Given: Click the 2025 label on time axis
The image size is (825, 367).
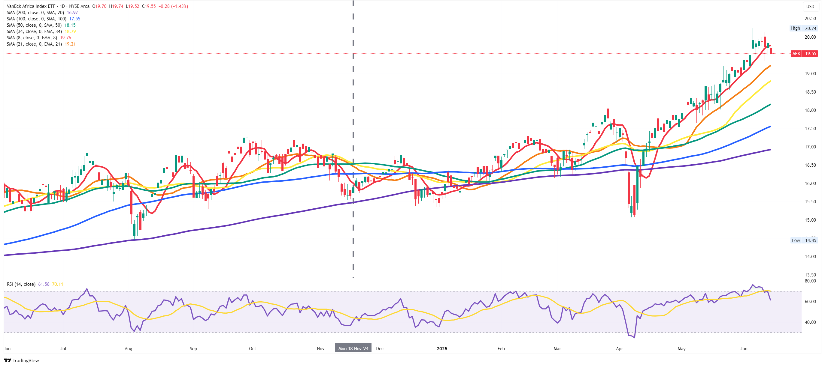Looking at the screenshot, I should [442, 348].
